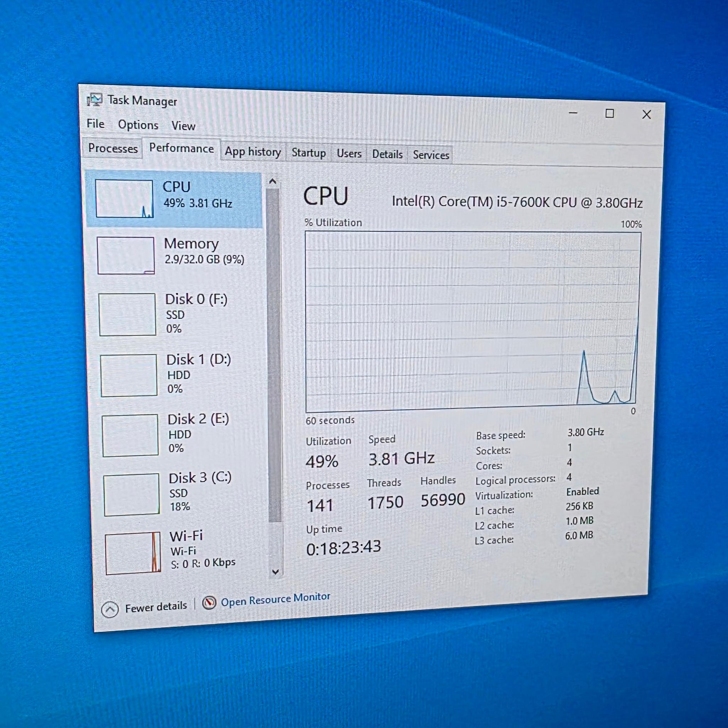
Task: Click the 'Enabled' virtualization value
Action: [583, 491]
